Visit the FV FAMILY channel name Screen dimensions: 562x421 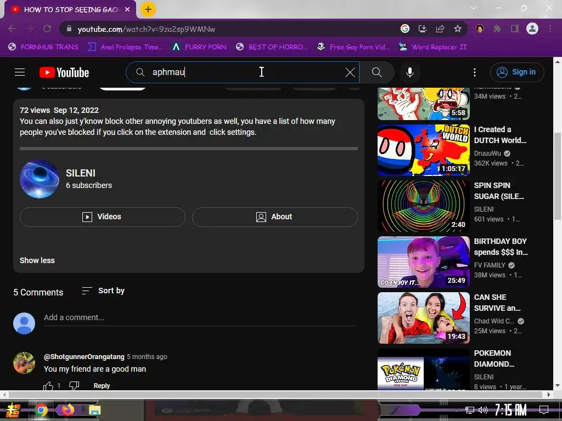(490, 265)
